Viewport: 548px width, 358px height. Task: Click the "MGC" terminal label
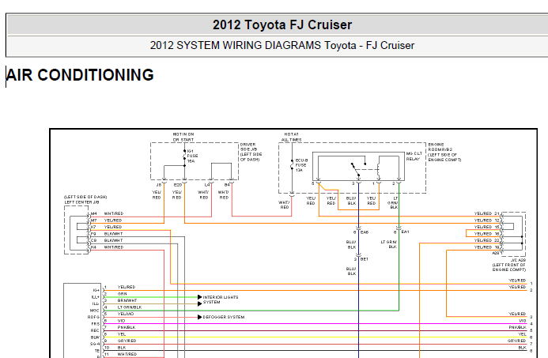pos(95,311)
